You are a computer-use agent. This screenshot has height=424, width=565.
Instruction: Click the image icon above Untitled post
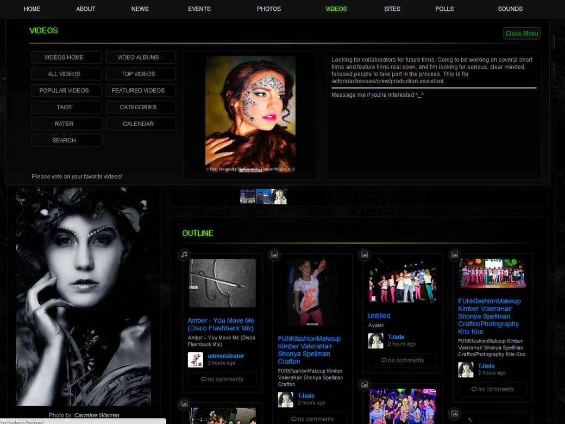click(x=365, y=254)
